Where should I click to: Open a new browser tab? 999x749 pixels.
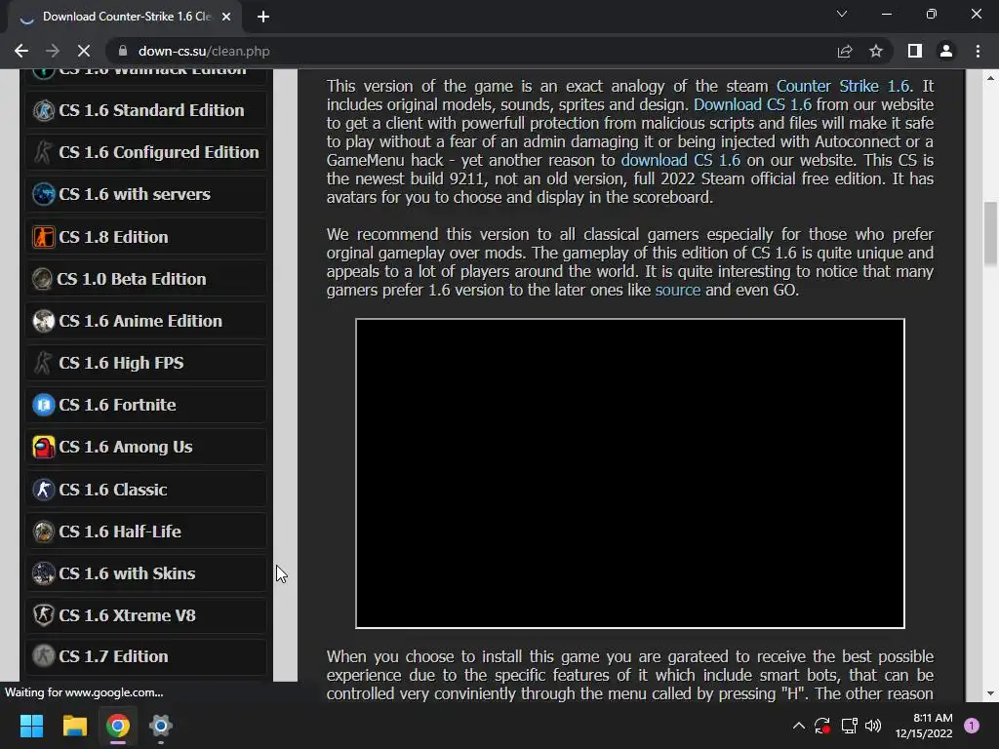(263, 17)
